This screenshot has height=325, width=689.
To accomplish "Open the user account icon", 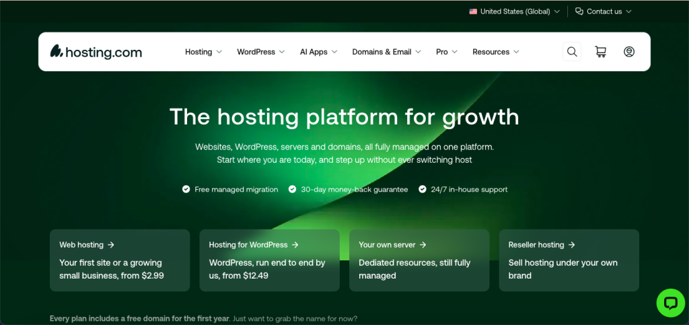I will click(x=629, y=52).
